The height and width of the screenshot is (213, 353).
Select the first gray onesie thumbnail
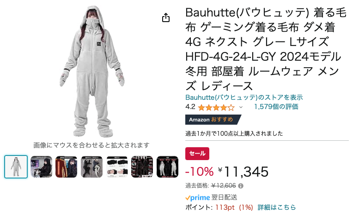(x=16, y=167)
